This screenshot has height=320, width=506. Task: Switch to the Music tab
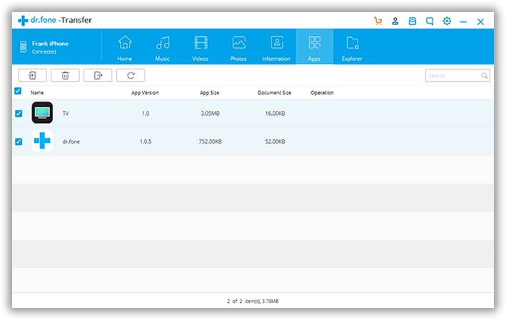click(162, 48)
